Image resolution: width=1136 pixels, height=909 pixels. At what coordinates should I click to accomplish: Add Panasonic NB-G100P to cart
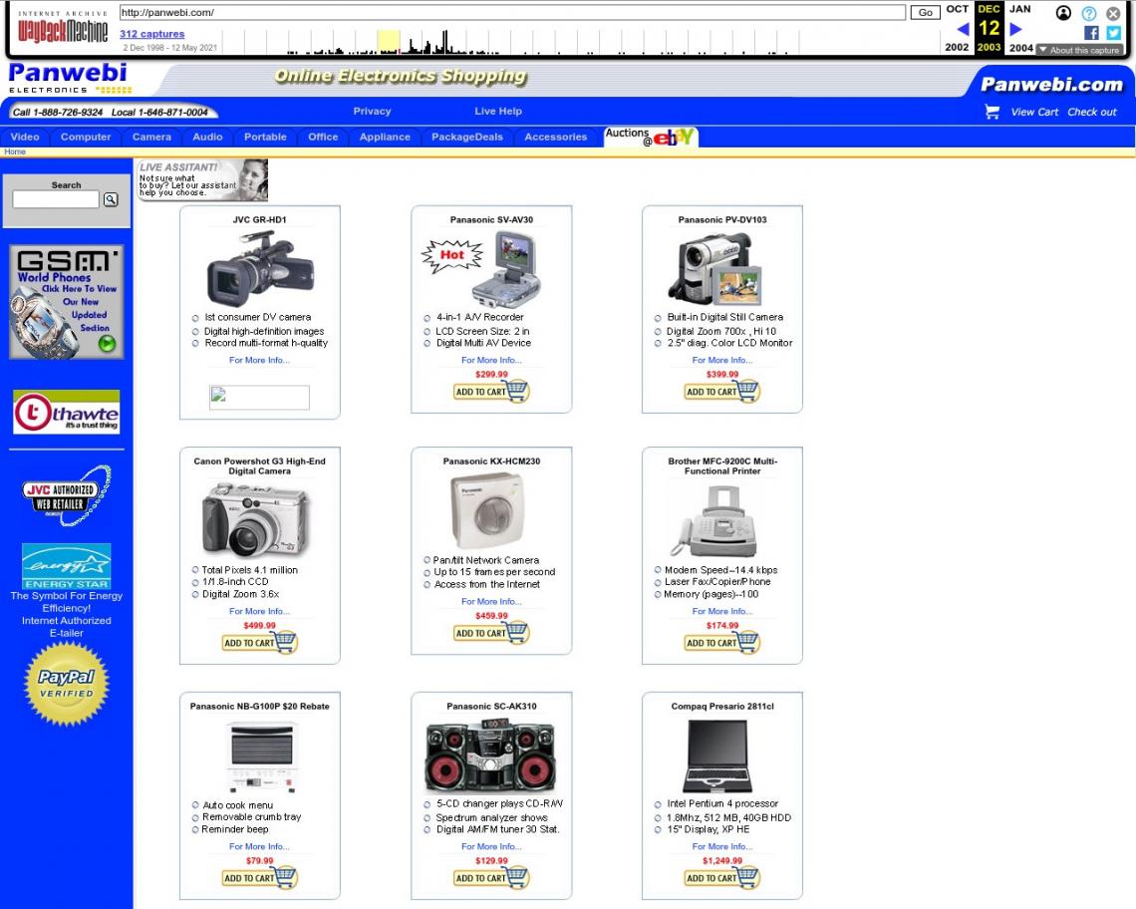260,878
